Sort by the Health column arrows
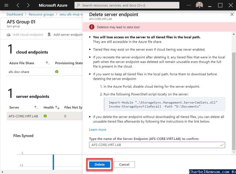 (57, 107)
